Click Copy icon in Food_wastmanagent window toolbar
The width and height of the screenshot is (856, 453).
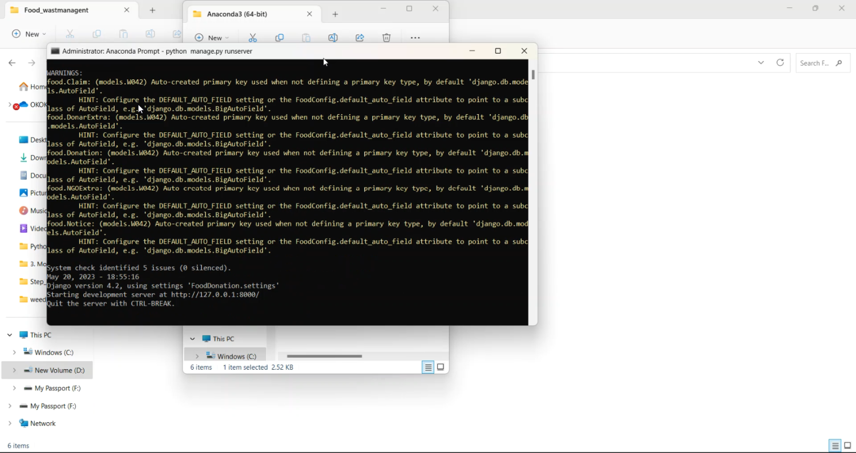click(x=97, y=34)
